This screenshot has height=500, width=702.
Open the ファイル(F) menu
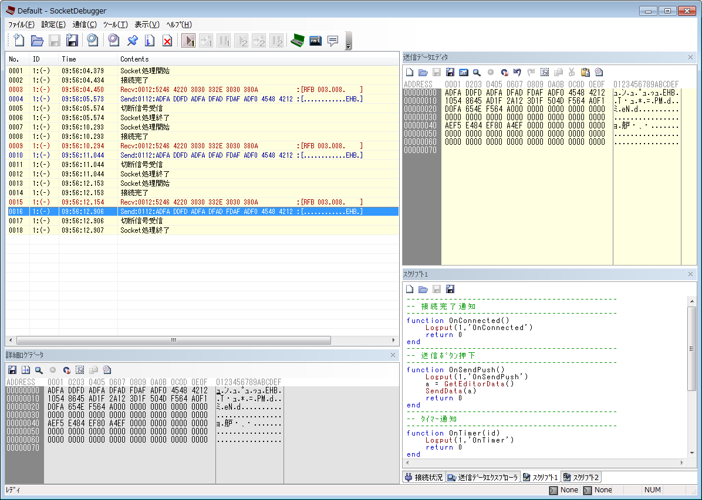tap(21, 25)
